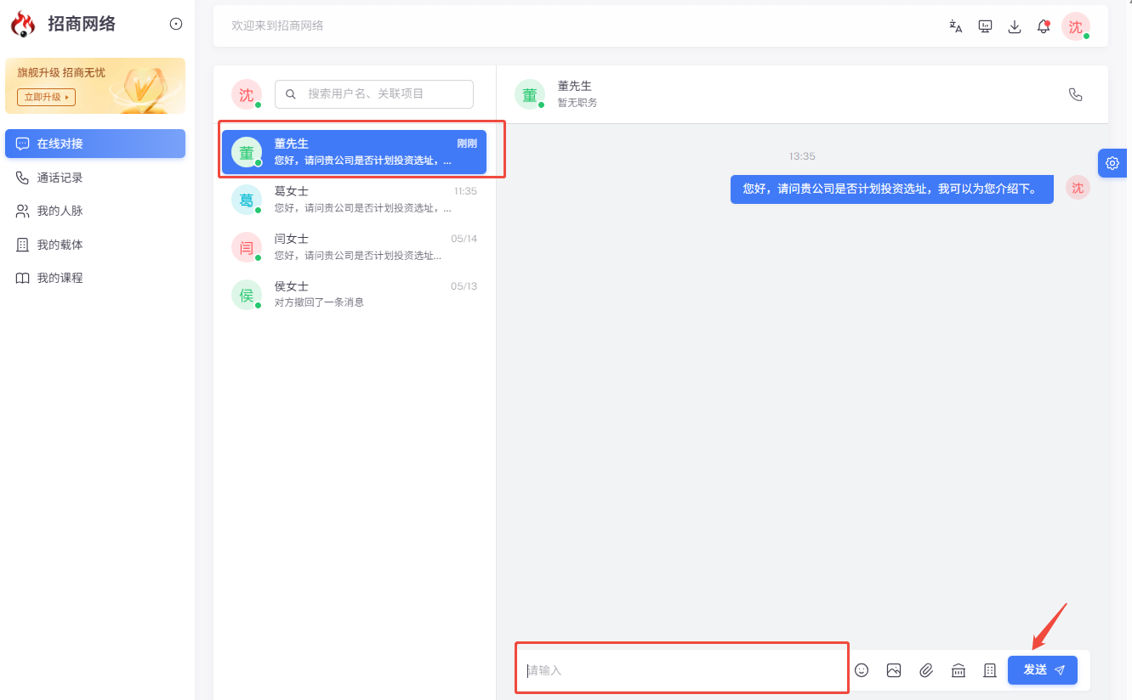The width and height of the screenshot is (1132, 700).
Task: Click the sent message bubble
Action: pyautogui.click(x=891, y=189)
